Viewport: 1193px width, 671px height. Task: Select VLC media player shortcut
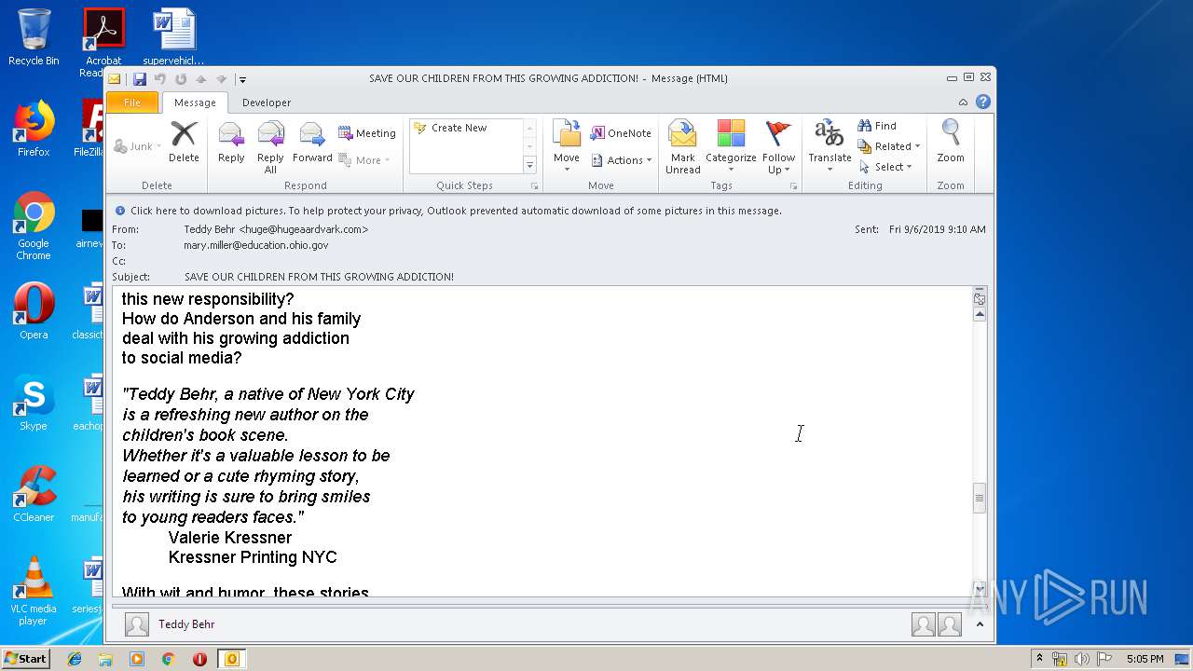coord(34,591)
